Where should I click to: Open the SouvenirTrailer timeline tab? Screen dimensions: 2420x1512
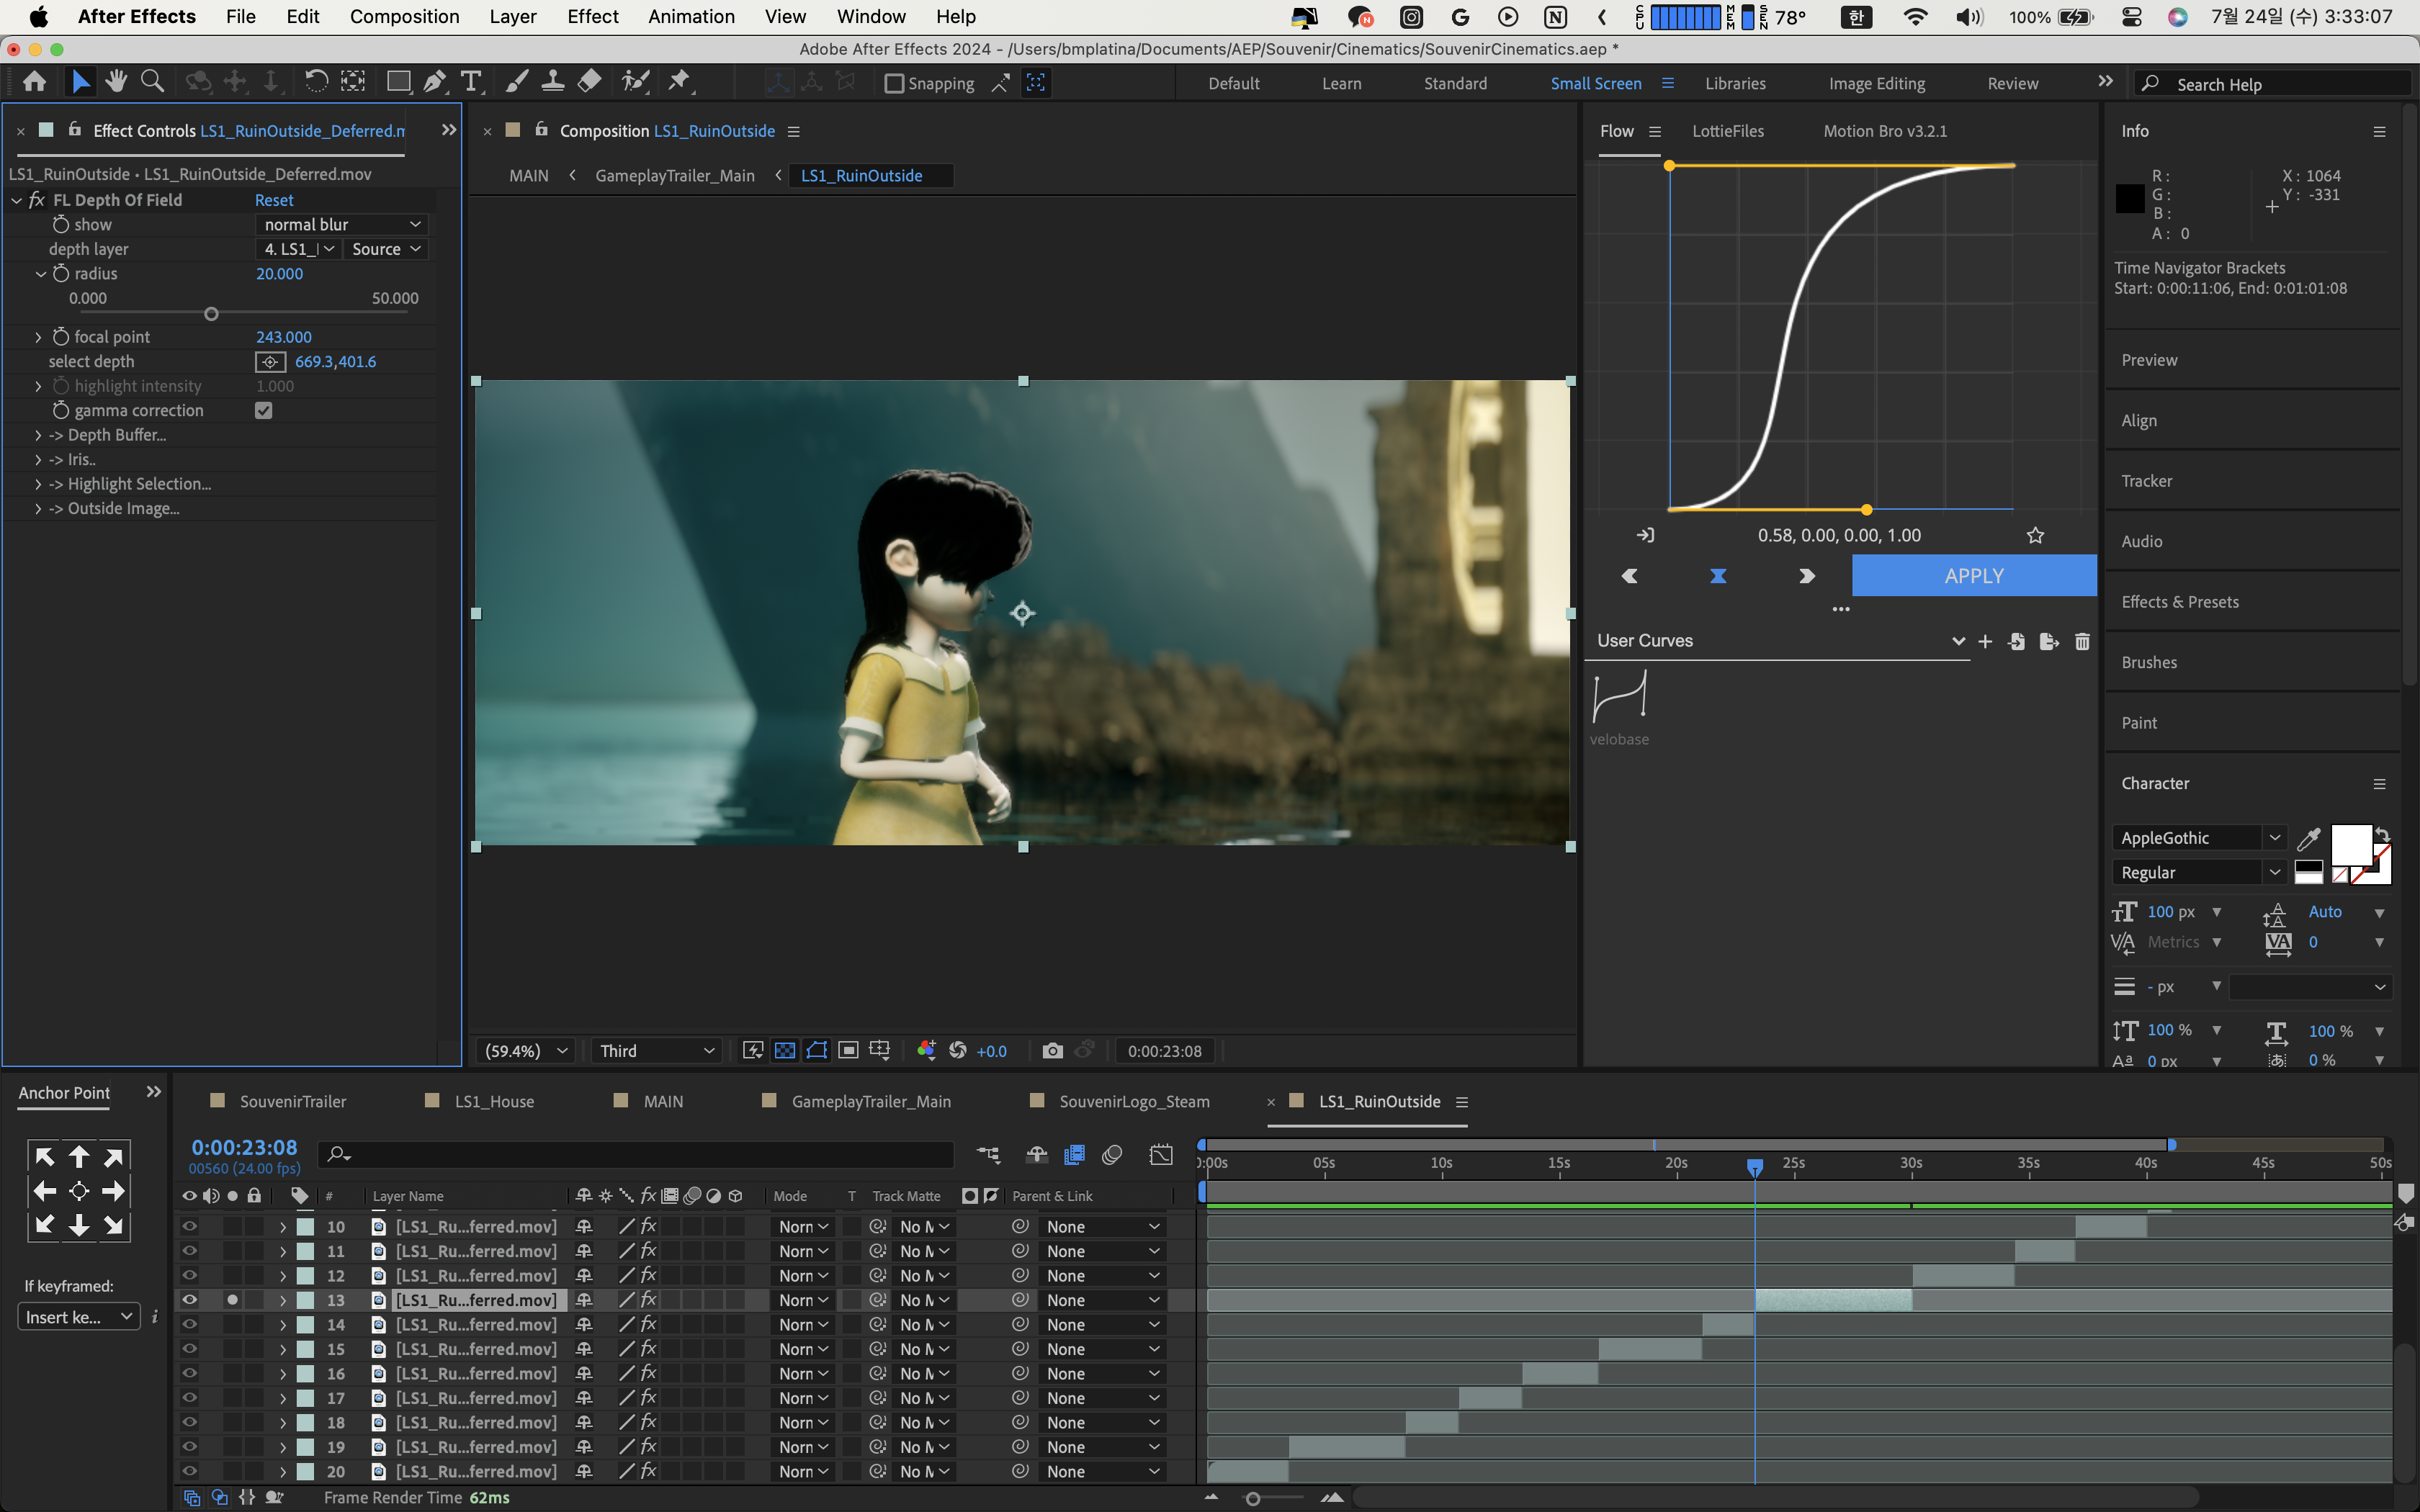tap(293, 1101)
